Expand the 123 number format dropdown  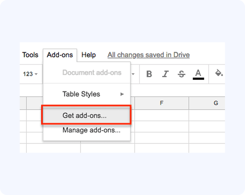pyautogui.click(x=30, y=74)
